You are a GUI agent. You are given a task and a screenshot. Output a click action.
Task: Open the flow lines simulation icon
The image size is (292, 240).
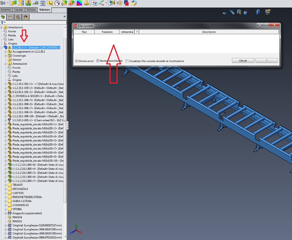(x=119, y=3)
